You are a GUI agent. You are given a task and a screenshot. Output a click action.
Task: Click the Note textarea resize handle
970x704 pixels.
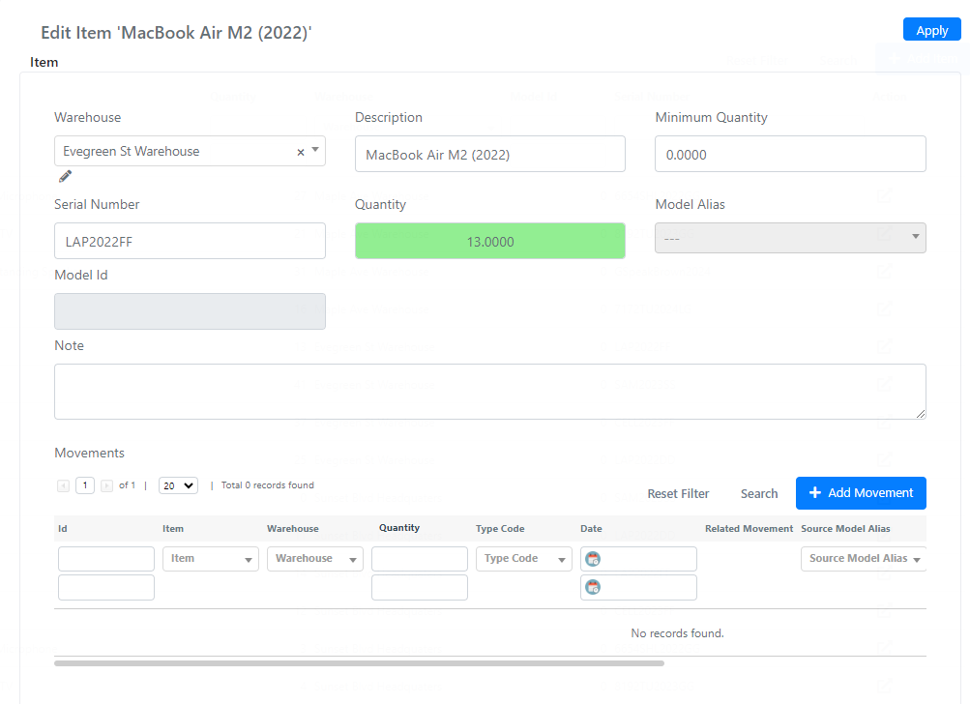[x=921, y=414]
